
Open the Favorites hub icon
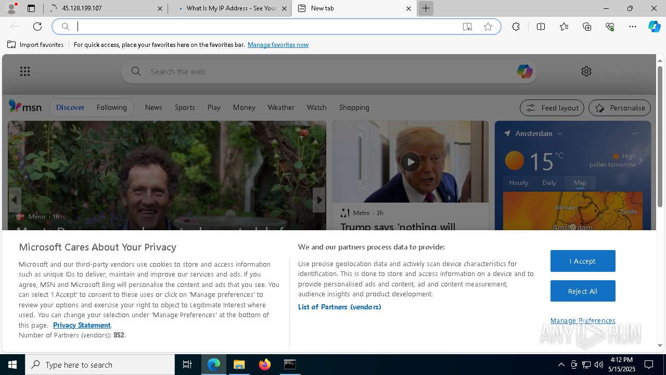564,27
